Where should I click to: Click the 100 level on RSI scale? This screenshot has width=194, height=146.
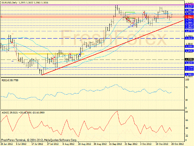[x=187, y=79]
